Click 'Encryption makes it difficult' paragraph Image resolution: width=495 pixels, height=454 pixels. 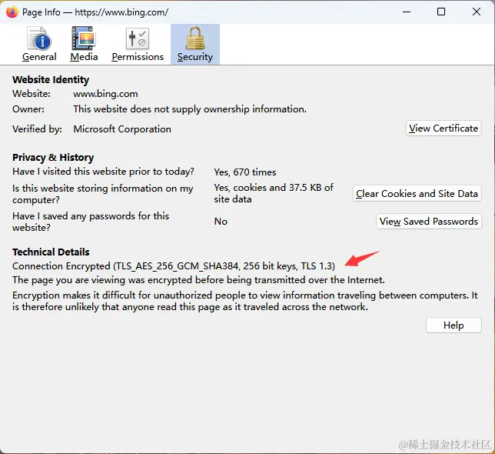click(x=245, y=301)
